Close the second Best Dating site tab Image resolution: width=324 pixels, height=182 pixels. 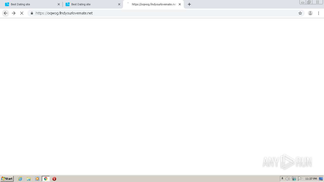[119, 4]
